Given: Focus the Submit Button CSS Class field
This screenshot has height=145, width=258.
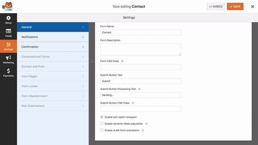Looking at the screenshot, I should tap(141, 109).
